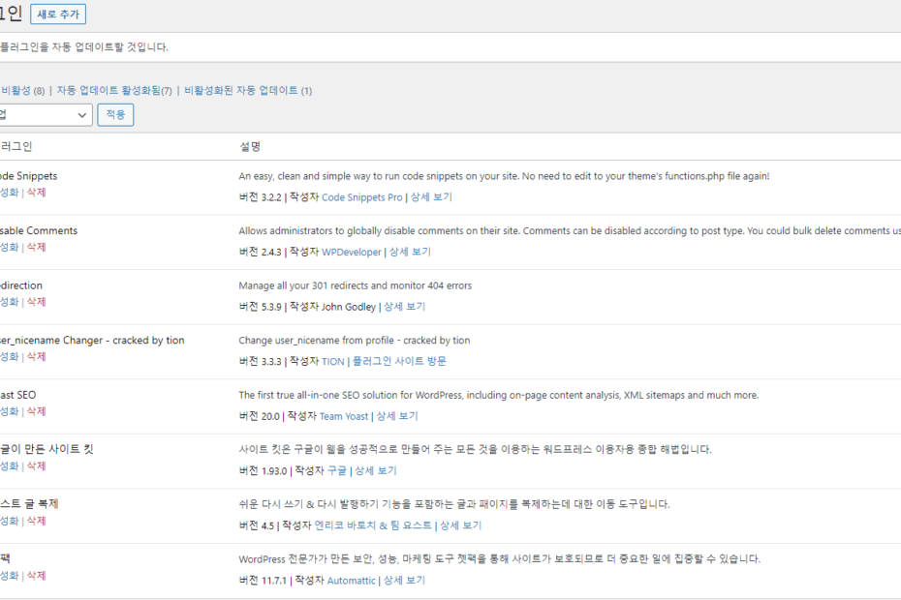Activate the Redirection plugin
901x600 pixels.
click(x=9, y=301)
